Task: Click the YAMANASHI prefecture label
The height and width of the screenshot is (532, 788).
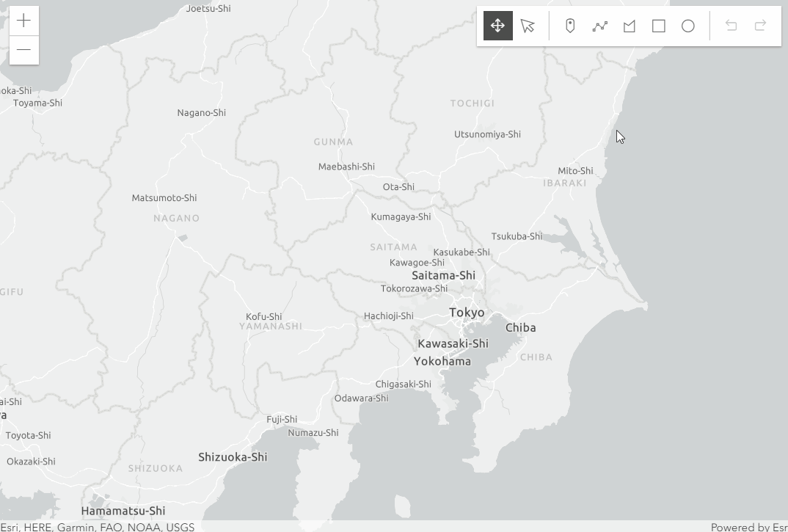Action: click(x=271, y=327)
